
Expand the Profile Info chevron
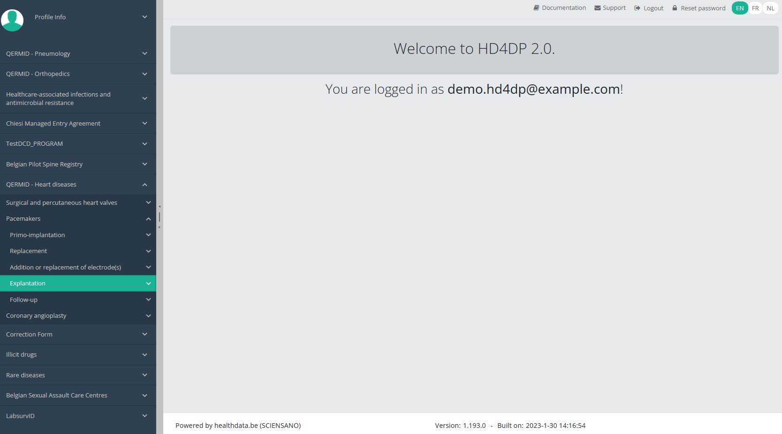144,17
